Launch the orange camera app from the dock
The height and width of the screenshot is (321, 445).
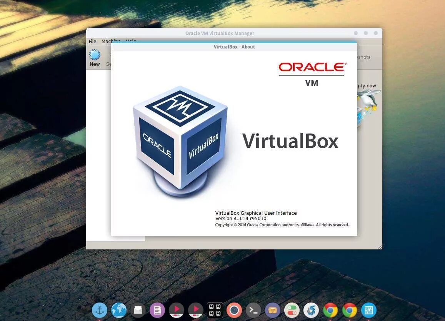coord(234,310)
